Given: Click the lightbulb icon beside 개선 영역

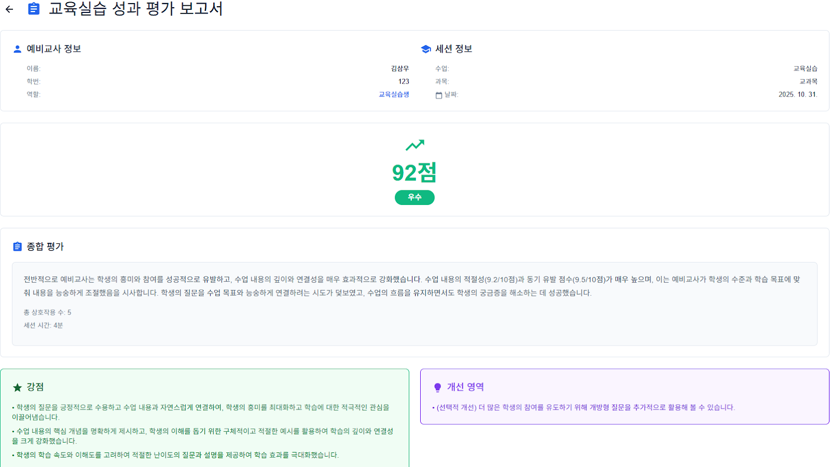Looking at the screenshot, I should [x=437, y=387].
